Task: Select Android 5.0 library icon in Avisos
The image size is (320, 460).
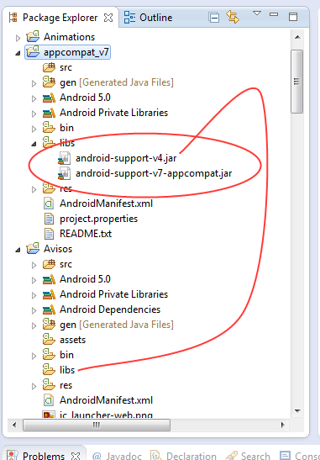Action: [x=49, y=279]
